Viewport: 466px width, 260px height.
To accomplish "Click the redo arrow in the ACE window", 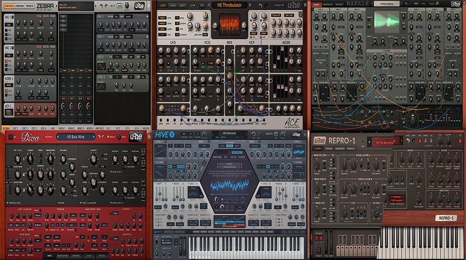I will (x=267, y=5).
